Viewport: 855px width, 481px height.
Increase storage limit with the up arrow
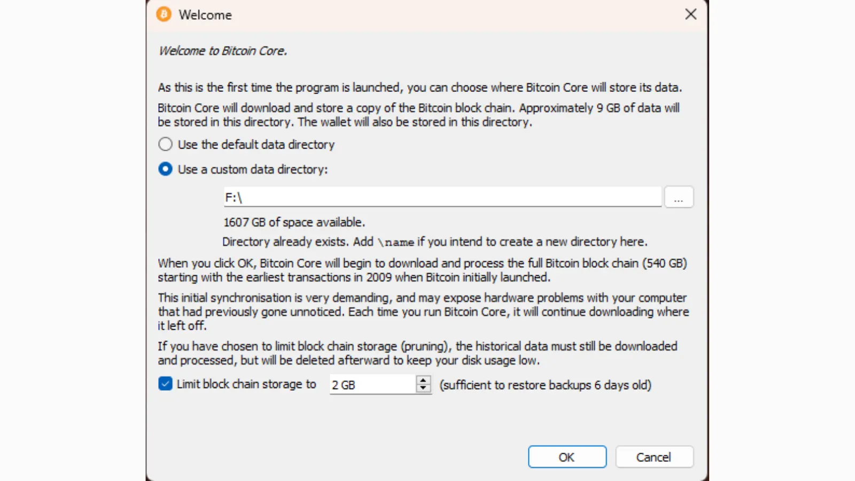(x=423, y=380)
